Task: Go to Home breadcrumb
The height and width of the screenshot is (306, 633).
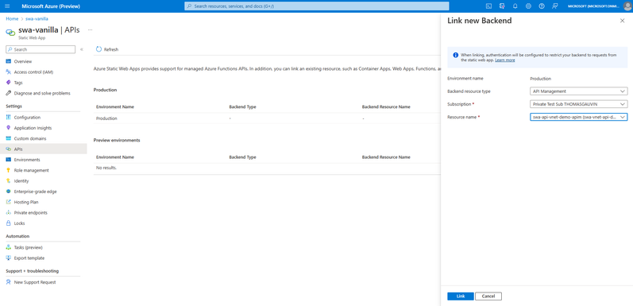Action: 12,18
